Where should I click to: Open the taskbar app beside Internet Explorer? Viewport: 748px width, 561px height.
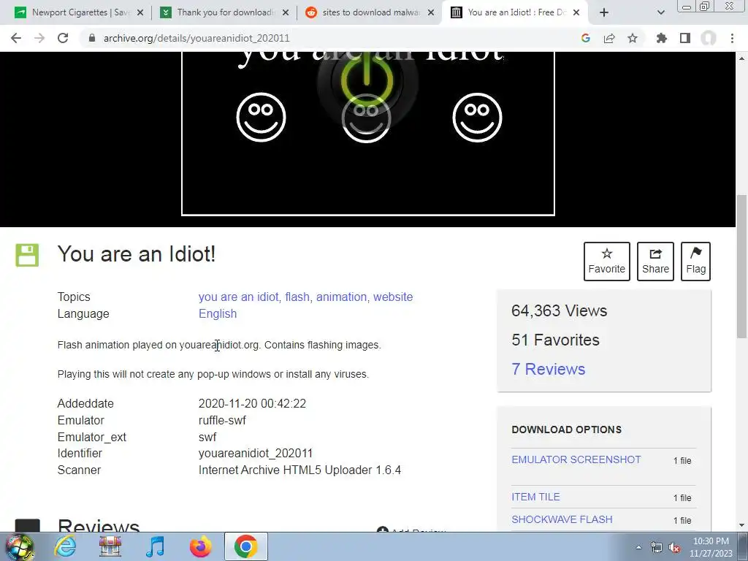(x=110, y=546)
